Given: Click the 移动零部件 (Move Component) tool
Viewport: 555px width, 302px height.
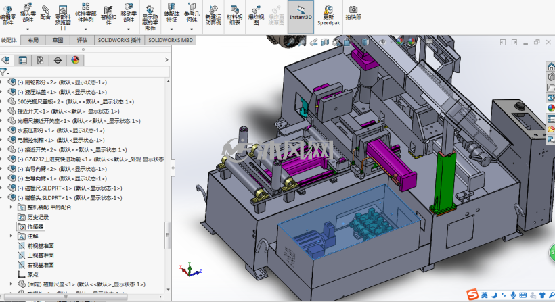Looking at the screenshot, I should 129,13.
